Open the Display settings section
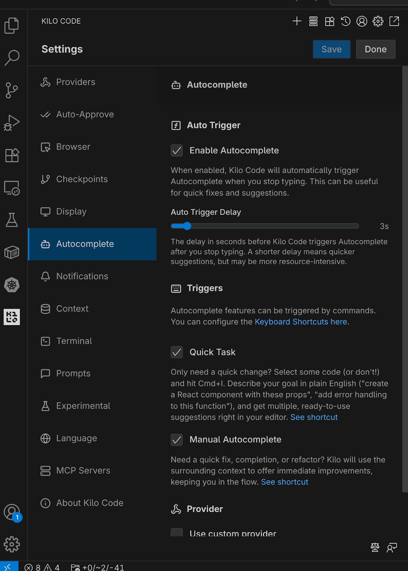Image resolution: width=408 pixels, height=571 pixels. pos(92,212)
